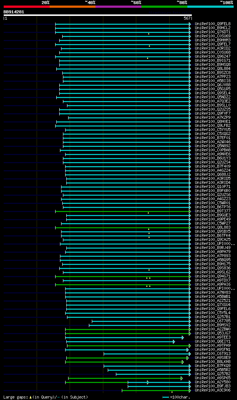Click the cyan alignment bar for UniRef100_Q6EIY1
The width and height of the screenshot is (237, 400).
tap(120, 342)
